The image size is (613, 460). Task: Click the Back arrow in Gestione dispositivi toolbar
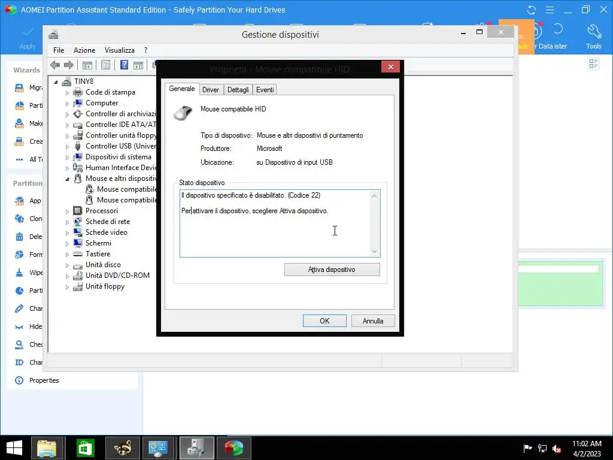55,65
